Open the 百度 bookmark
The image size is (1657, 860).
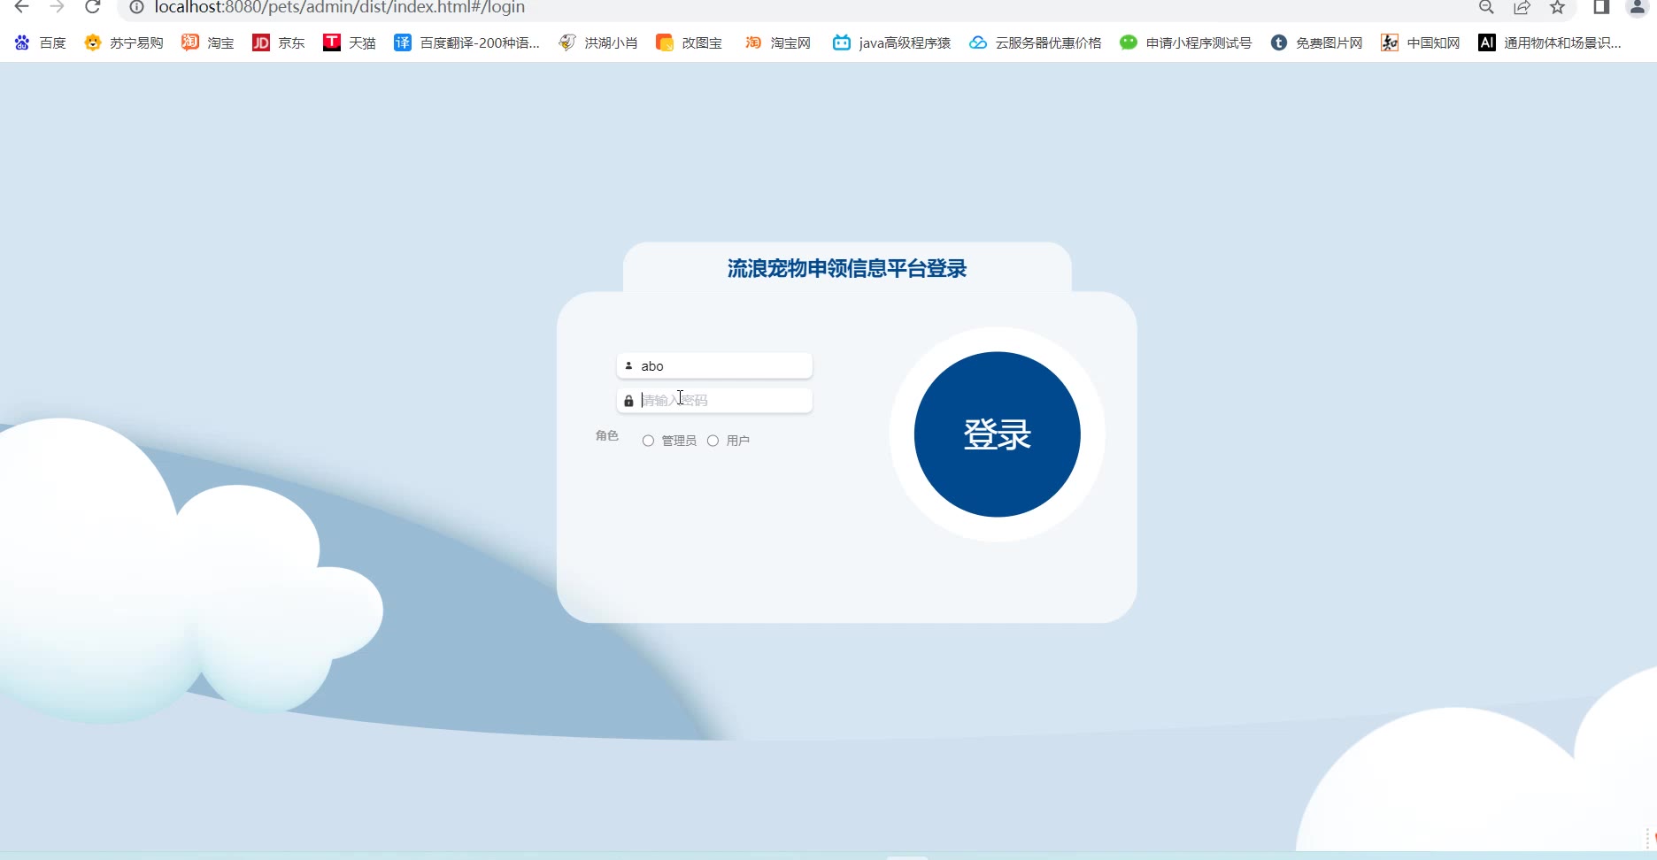coord(41,42)
